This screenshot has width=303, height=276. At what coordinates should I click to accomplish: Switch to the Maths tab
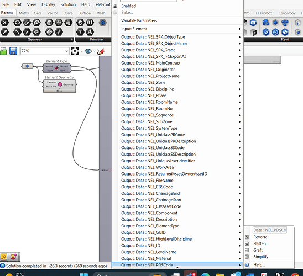(x=24, y=13)
